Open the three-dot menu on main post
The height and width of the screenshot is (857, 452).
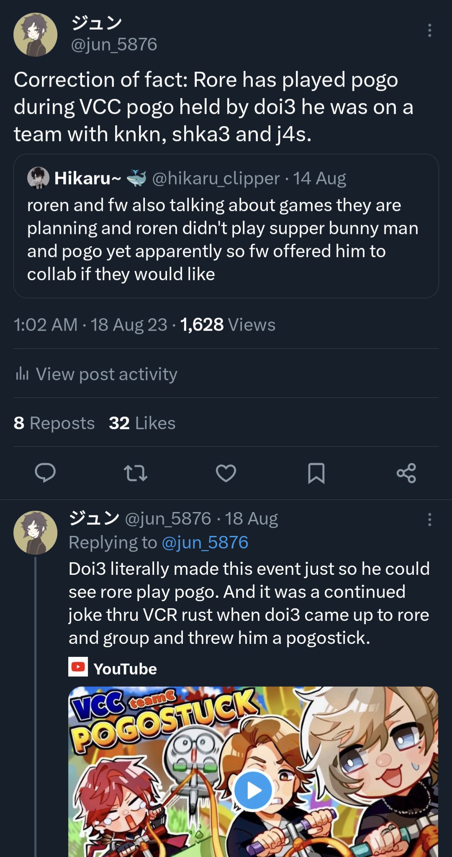429,31
